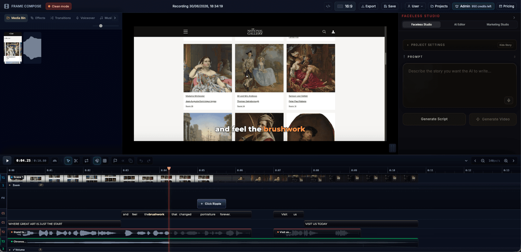521x252 pixels.
Task: Click the user profile icon in preview
Action: click(333, 32)
